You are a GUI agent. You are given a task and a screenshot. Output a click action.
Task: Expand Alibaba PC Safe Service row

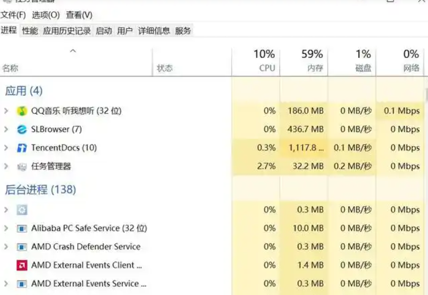click(x=6, y=228)
